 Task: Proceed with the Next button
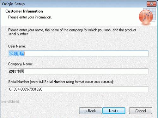tap(114, 111)
